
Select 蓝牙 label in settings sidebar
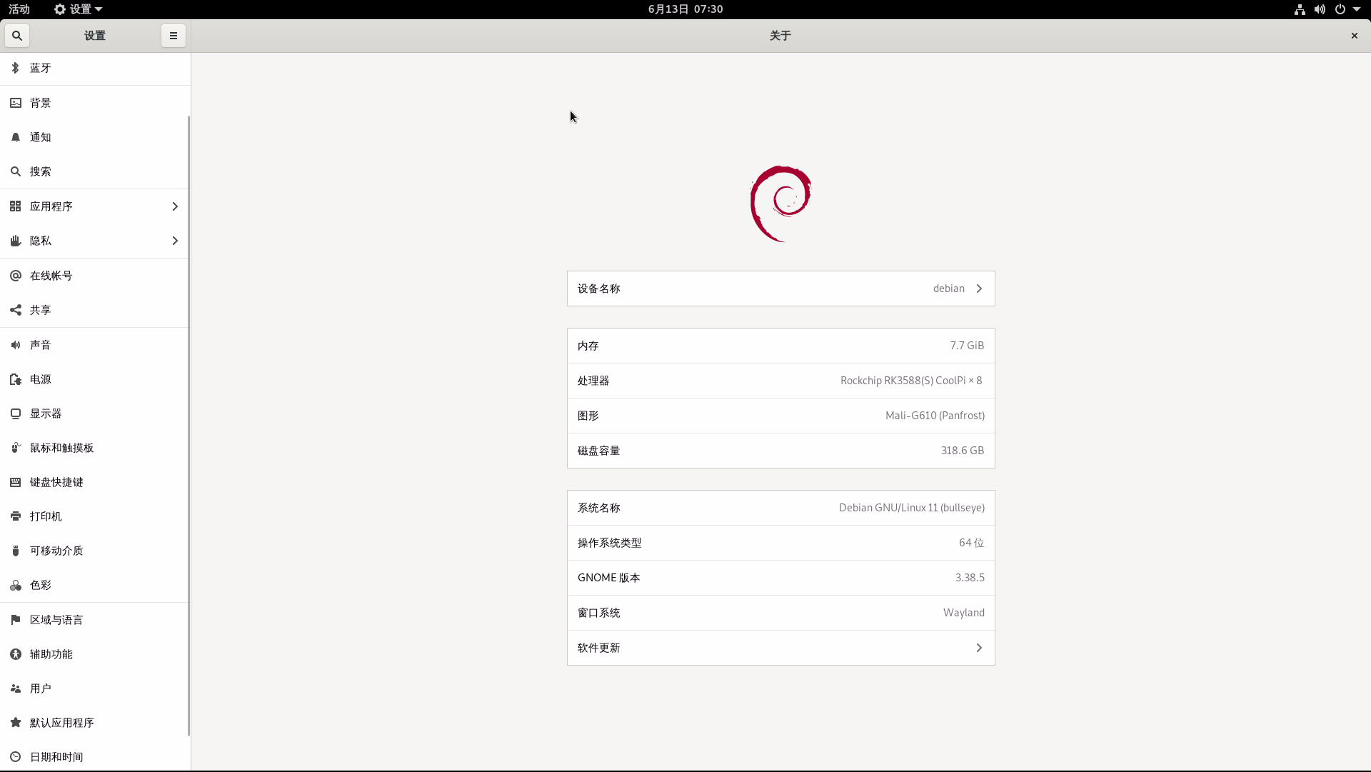[41, 68]
